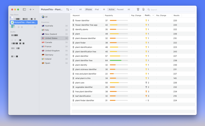This screenshot has height=126, width=205.
Task: Select the All devices filter
Action: click(x=80, y=9)
